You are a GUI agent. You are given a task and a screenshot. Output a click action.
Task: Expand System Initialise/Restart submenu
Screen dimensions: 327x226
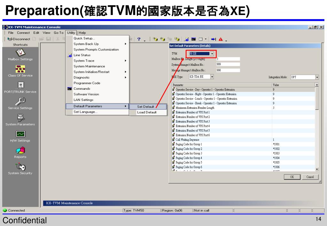pyautogui.click(x=97, y=72)
